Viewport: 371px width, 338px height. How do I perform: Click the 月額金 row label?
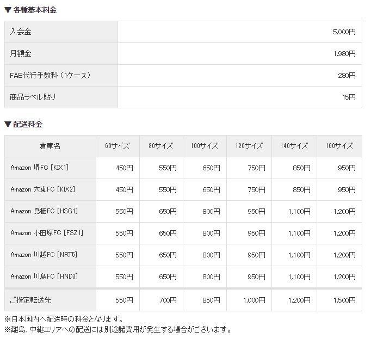(21, 54)
